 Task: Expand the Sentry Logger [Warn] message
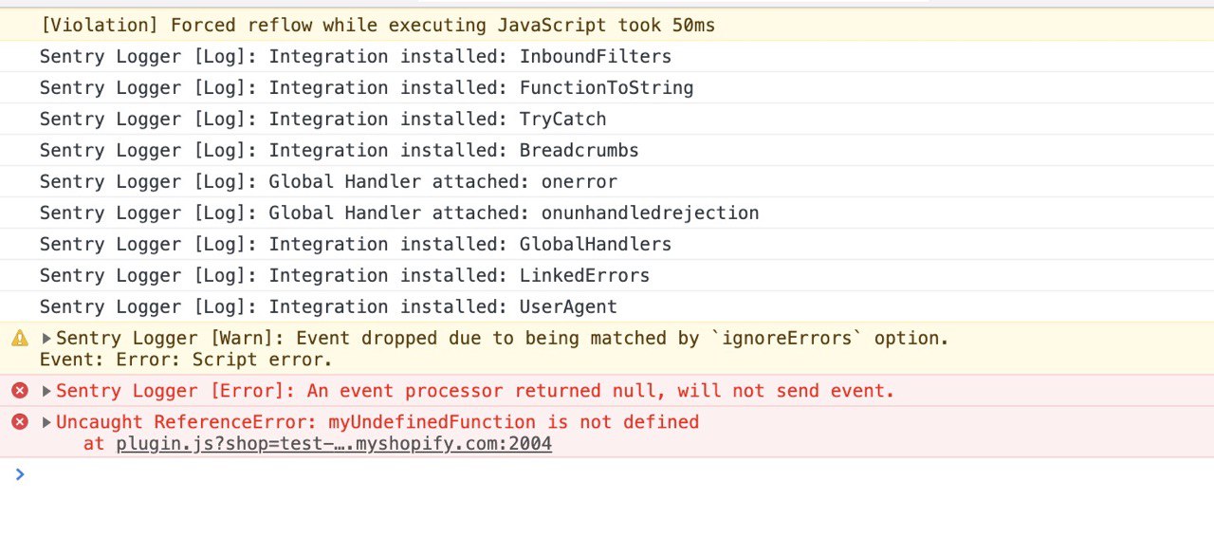point(46,338)
